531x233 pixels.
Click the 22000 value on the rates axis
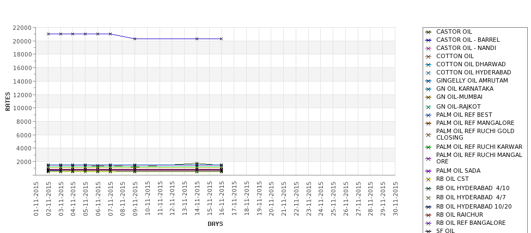point(22,28)
